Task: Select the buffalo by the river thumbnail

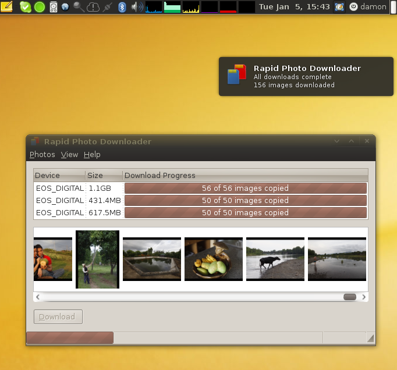Action: [x=275, y=259]
